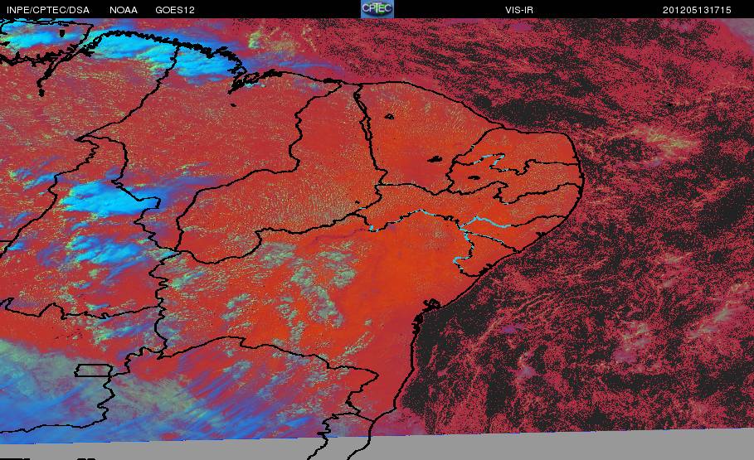The width and height of the screenshot is (754, 460).
Task: Click the GOES12 satellite label
Action: [175, 10]
